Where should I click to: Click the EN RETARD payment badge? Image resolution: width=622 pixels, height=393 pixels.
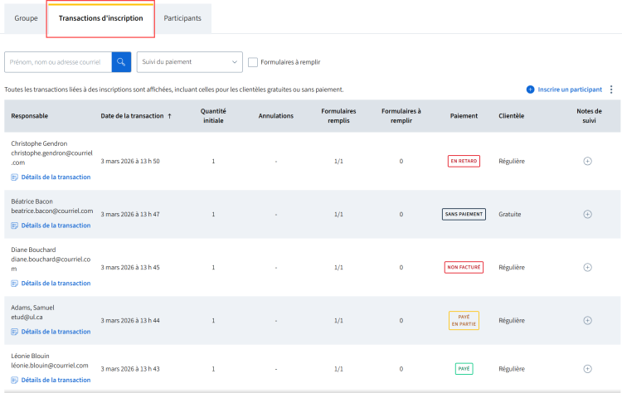463,161
